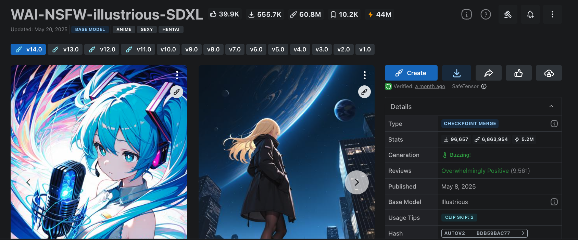Click the thumbs-up like button beside share
This screenshot has height=240, width=578.
point(518,73)
